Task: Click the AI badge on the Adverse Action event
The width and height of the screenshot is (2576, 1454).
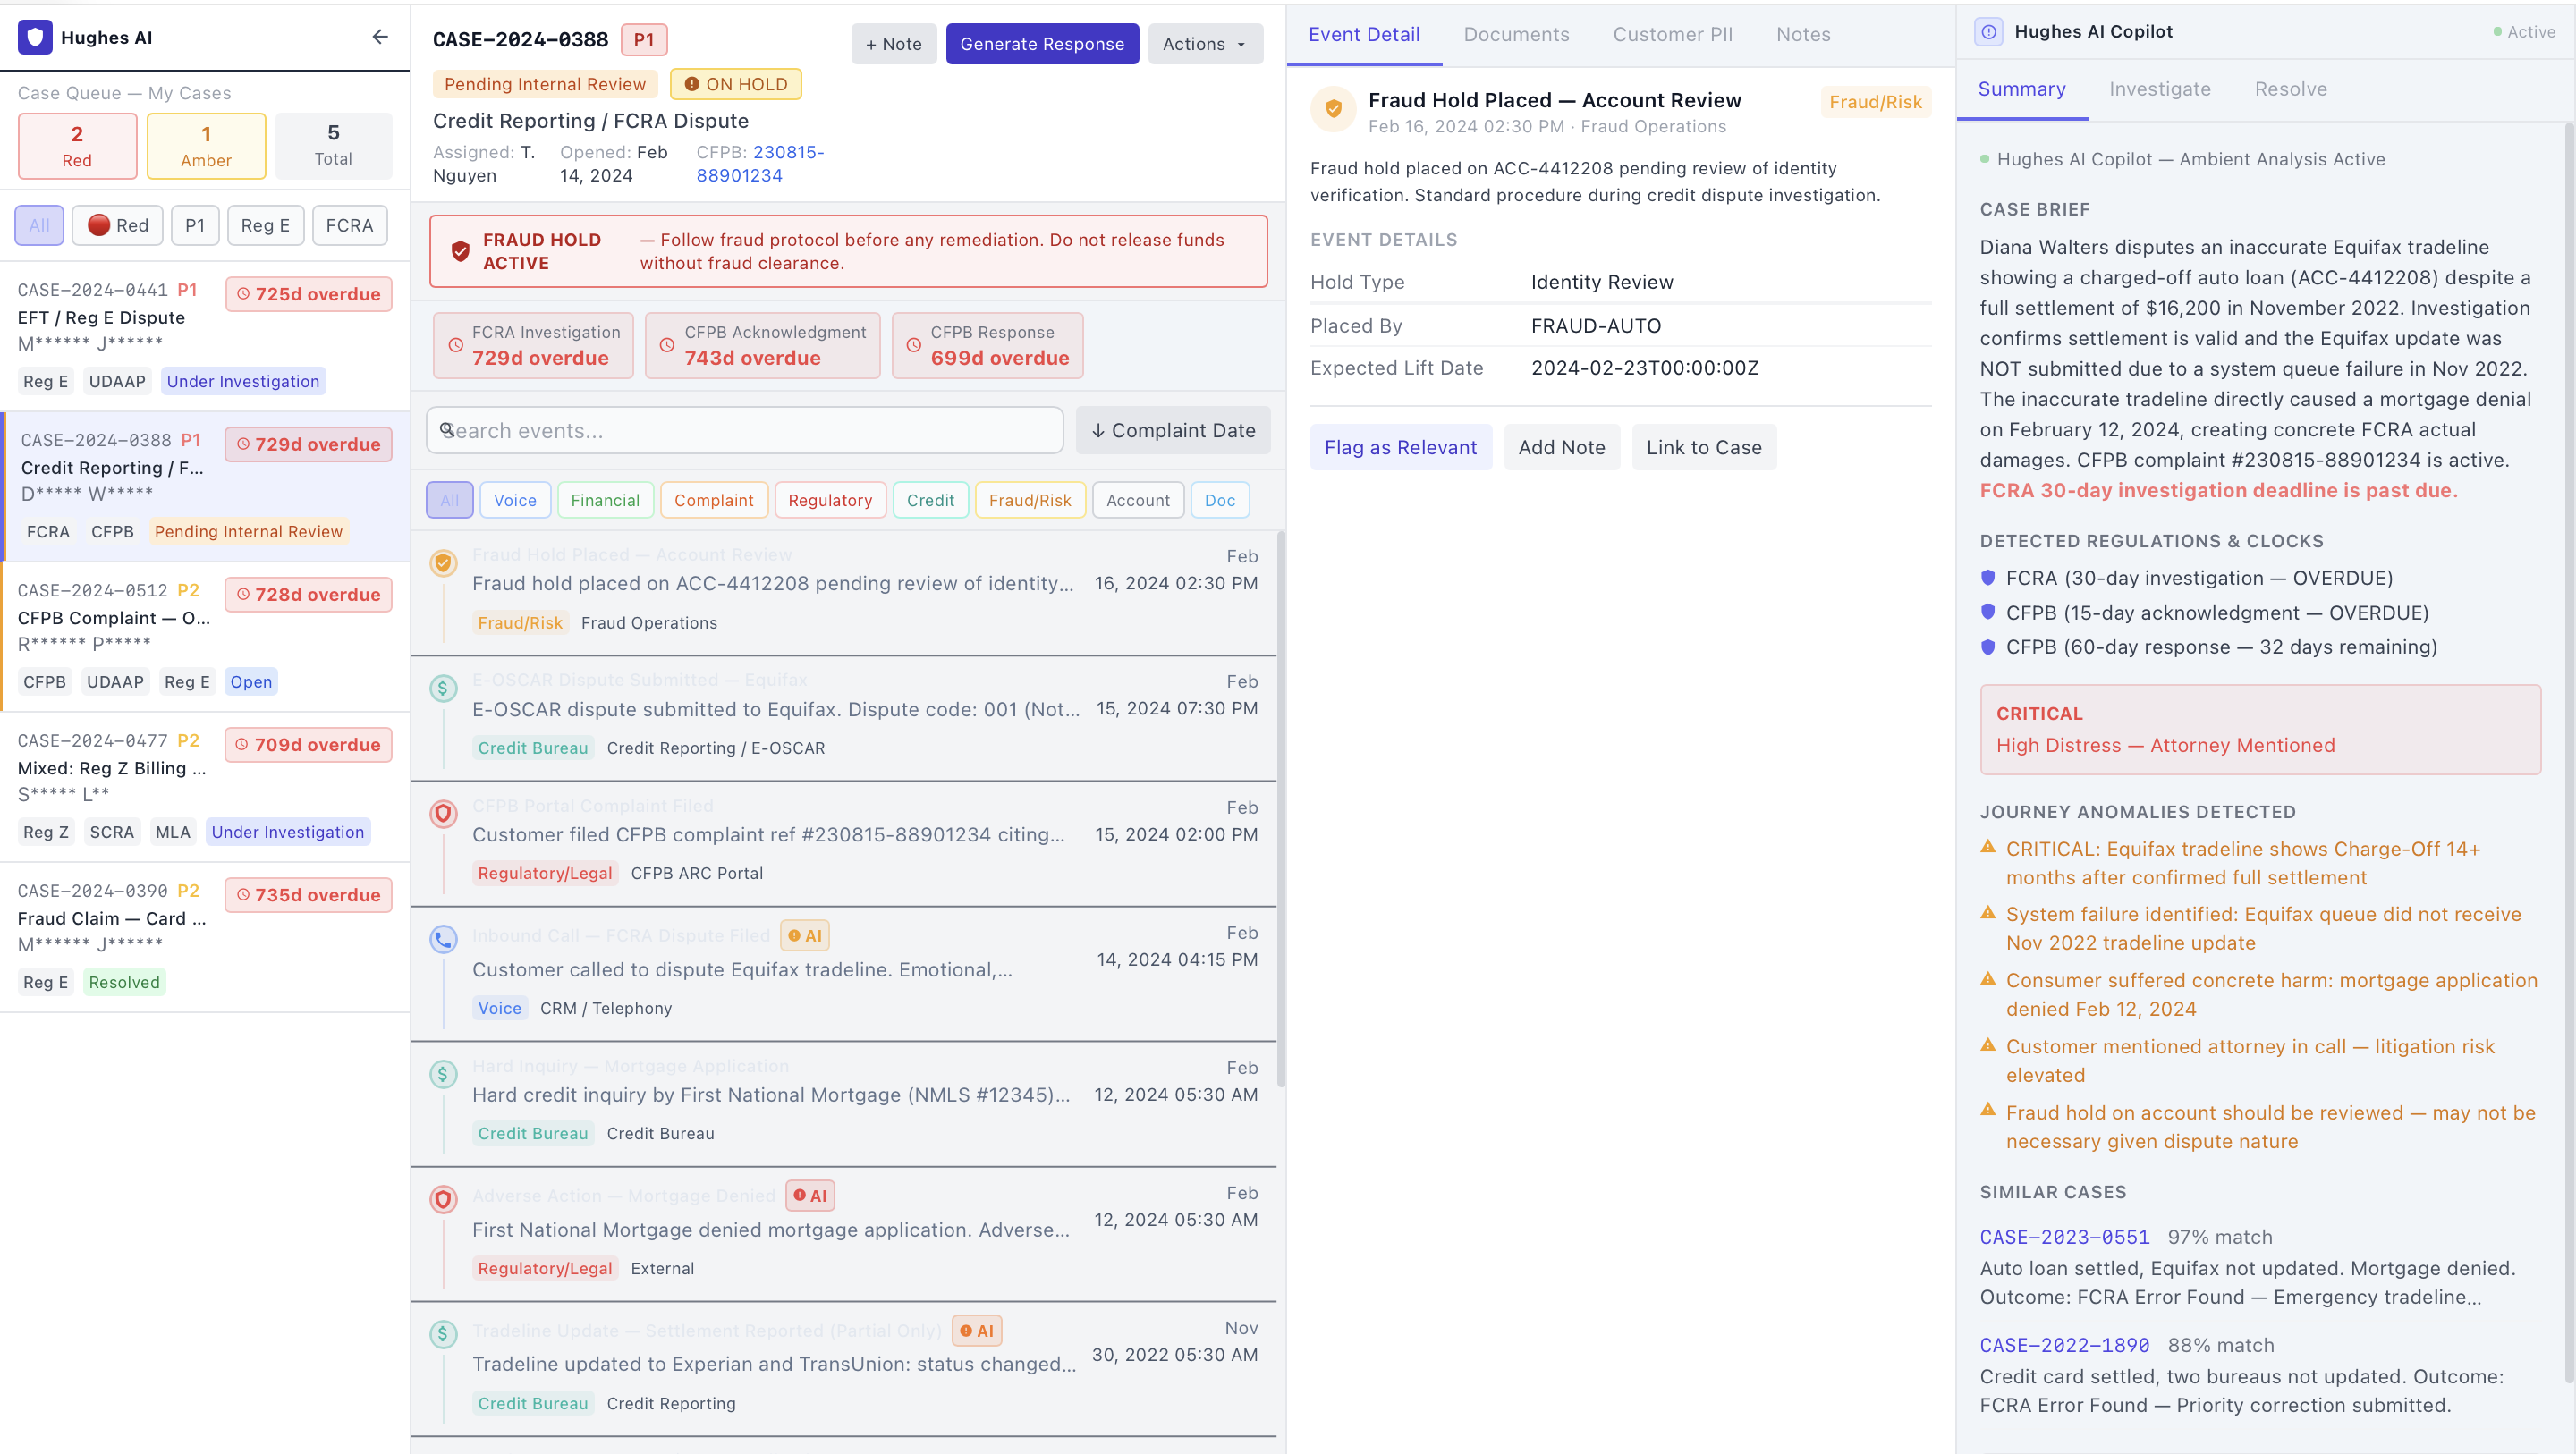Action: point(810,1195)
